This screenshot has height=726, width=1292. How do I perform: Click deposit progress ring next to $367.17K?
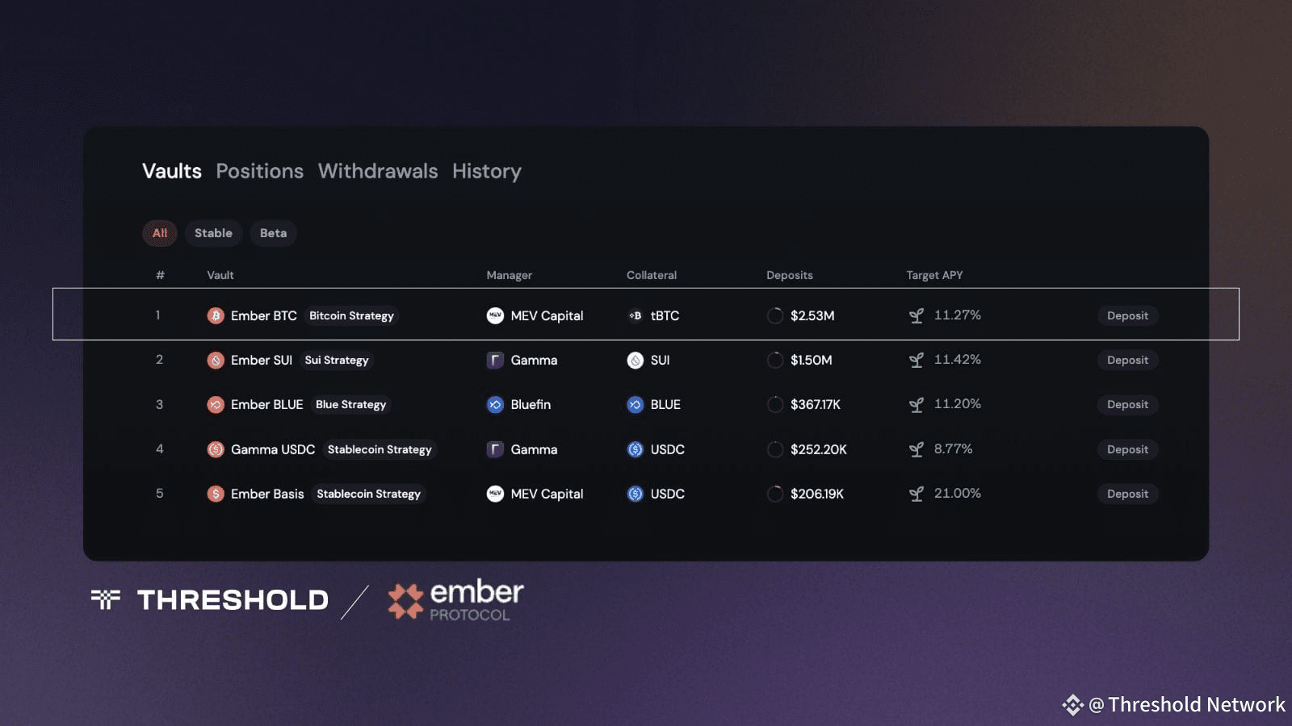775,404
